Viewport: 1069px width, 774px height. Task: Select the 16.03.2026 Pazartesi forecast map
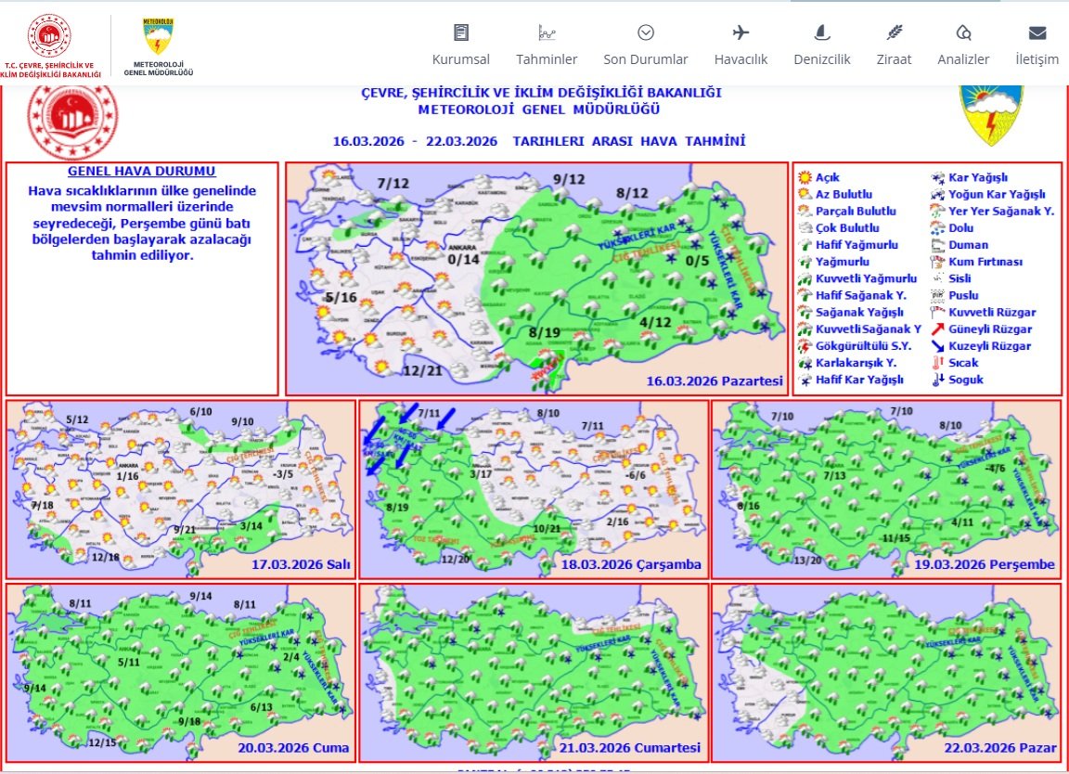(x=536, y=278)
